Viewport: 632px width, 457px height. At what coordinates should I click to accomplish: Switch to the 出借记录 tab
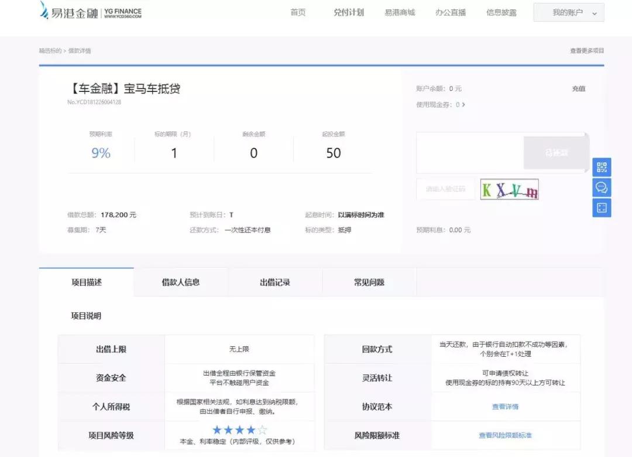pyautogui.click(x=274, y=282)
